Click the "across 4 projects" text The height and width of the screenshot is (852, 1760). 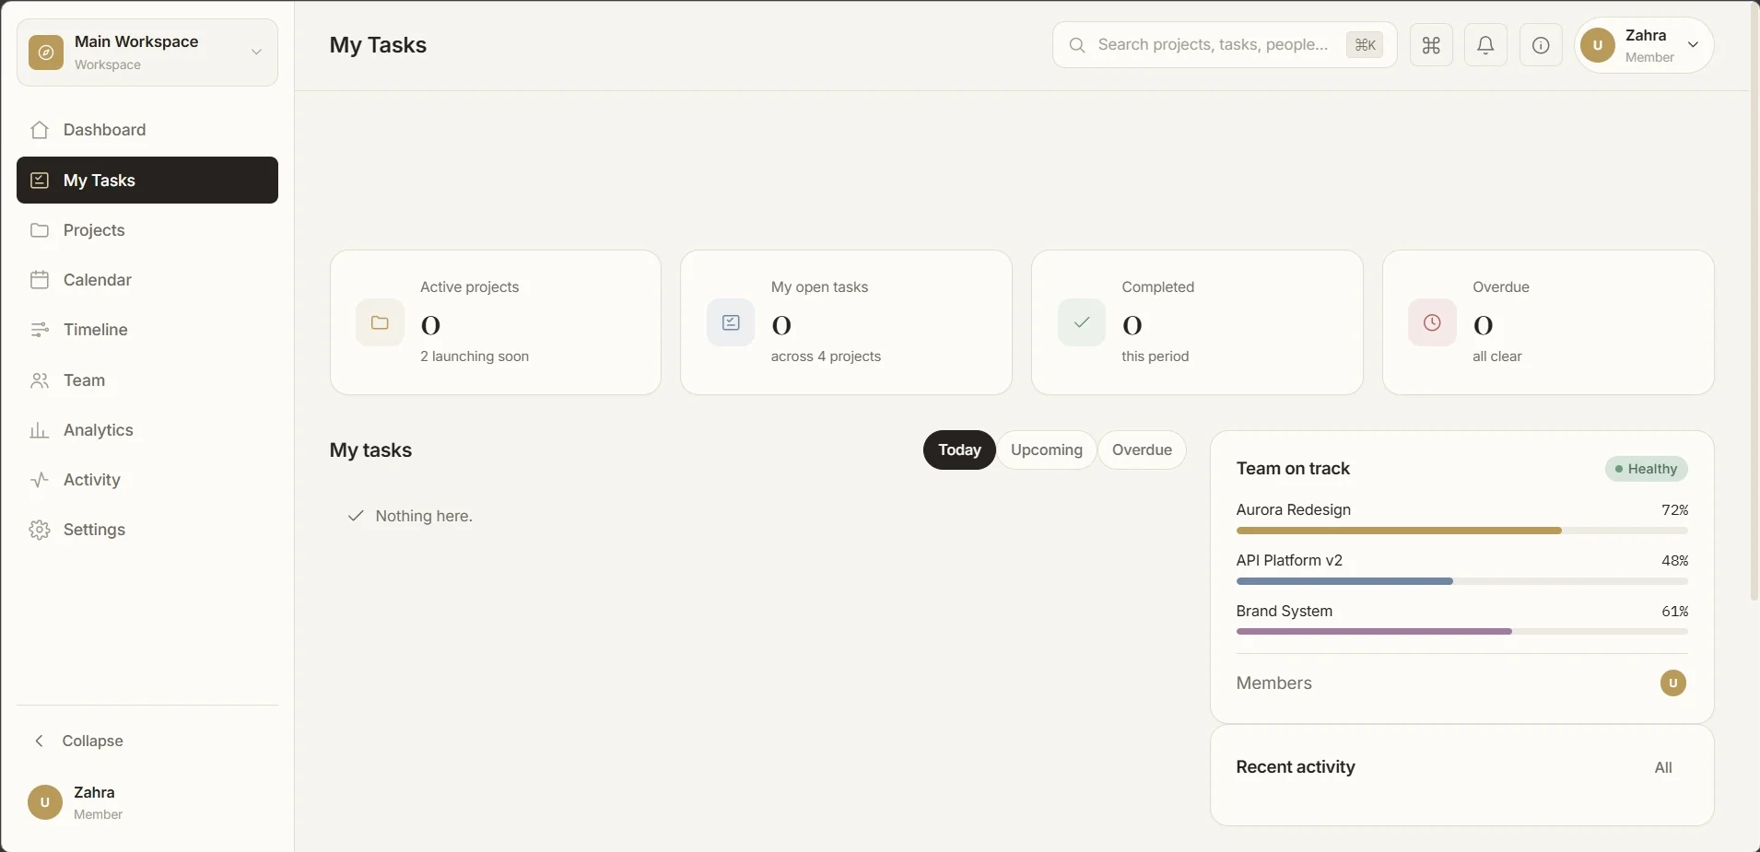point(826,356)
